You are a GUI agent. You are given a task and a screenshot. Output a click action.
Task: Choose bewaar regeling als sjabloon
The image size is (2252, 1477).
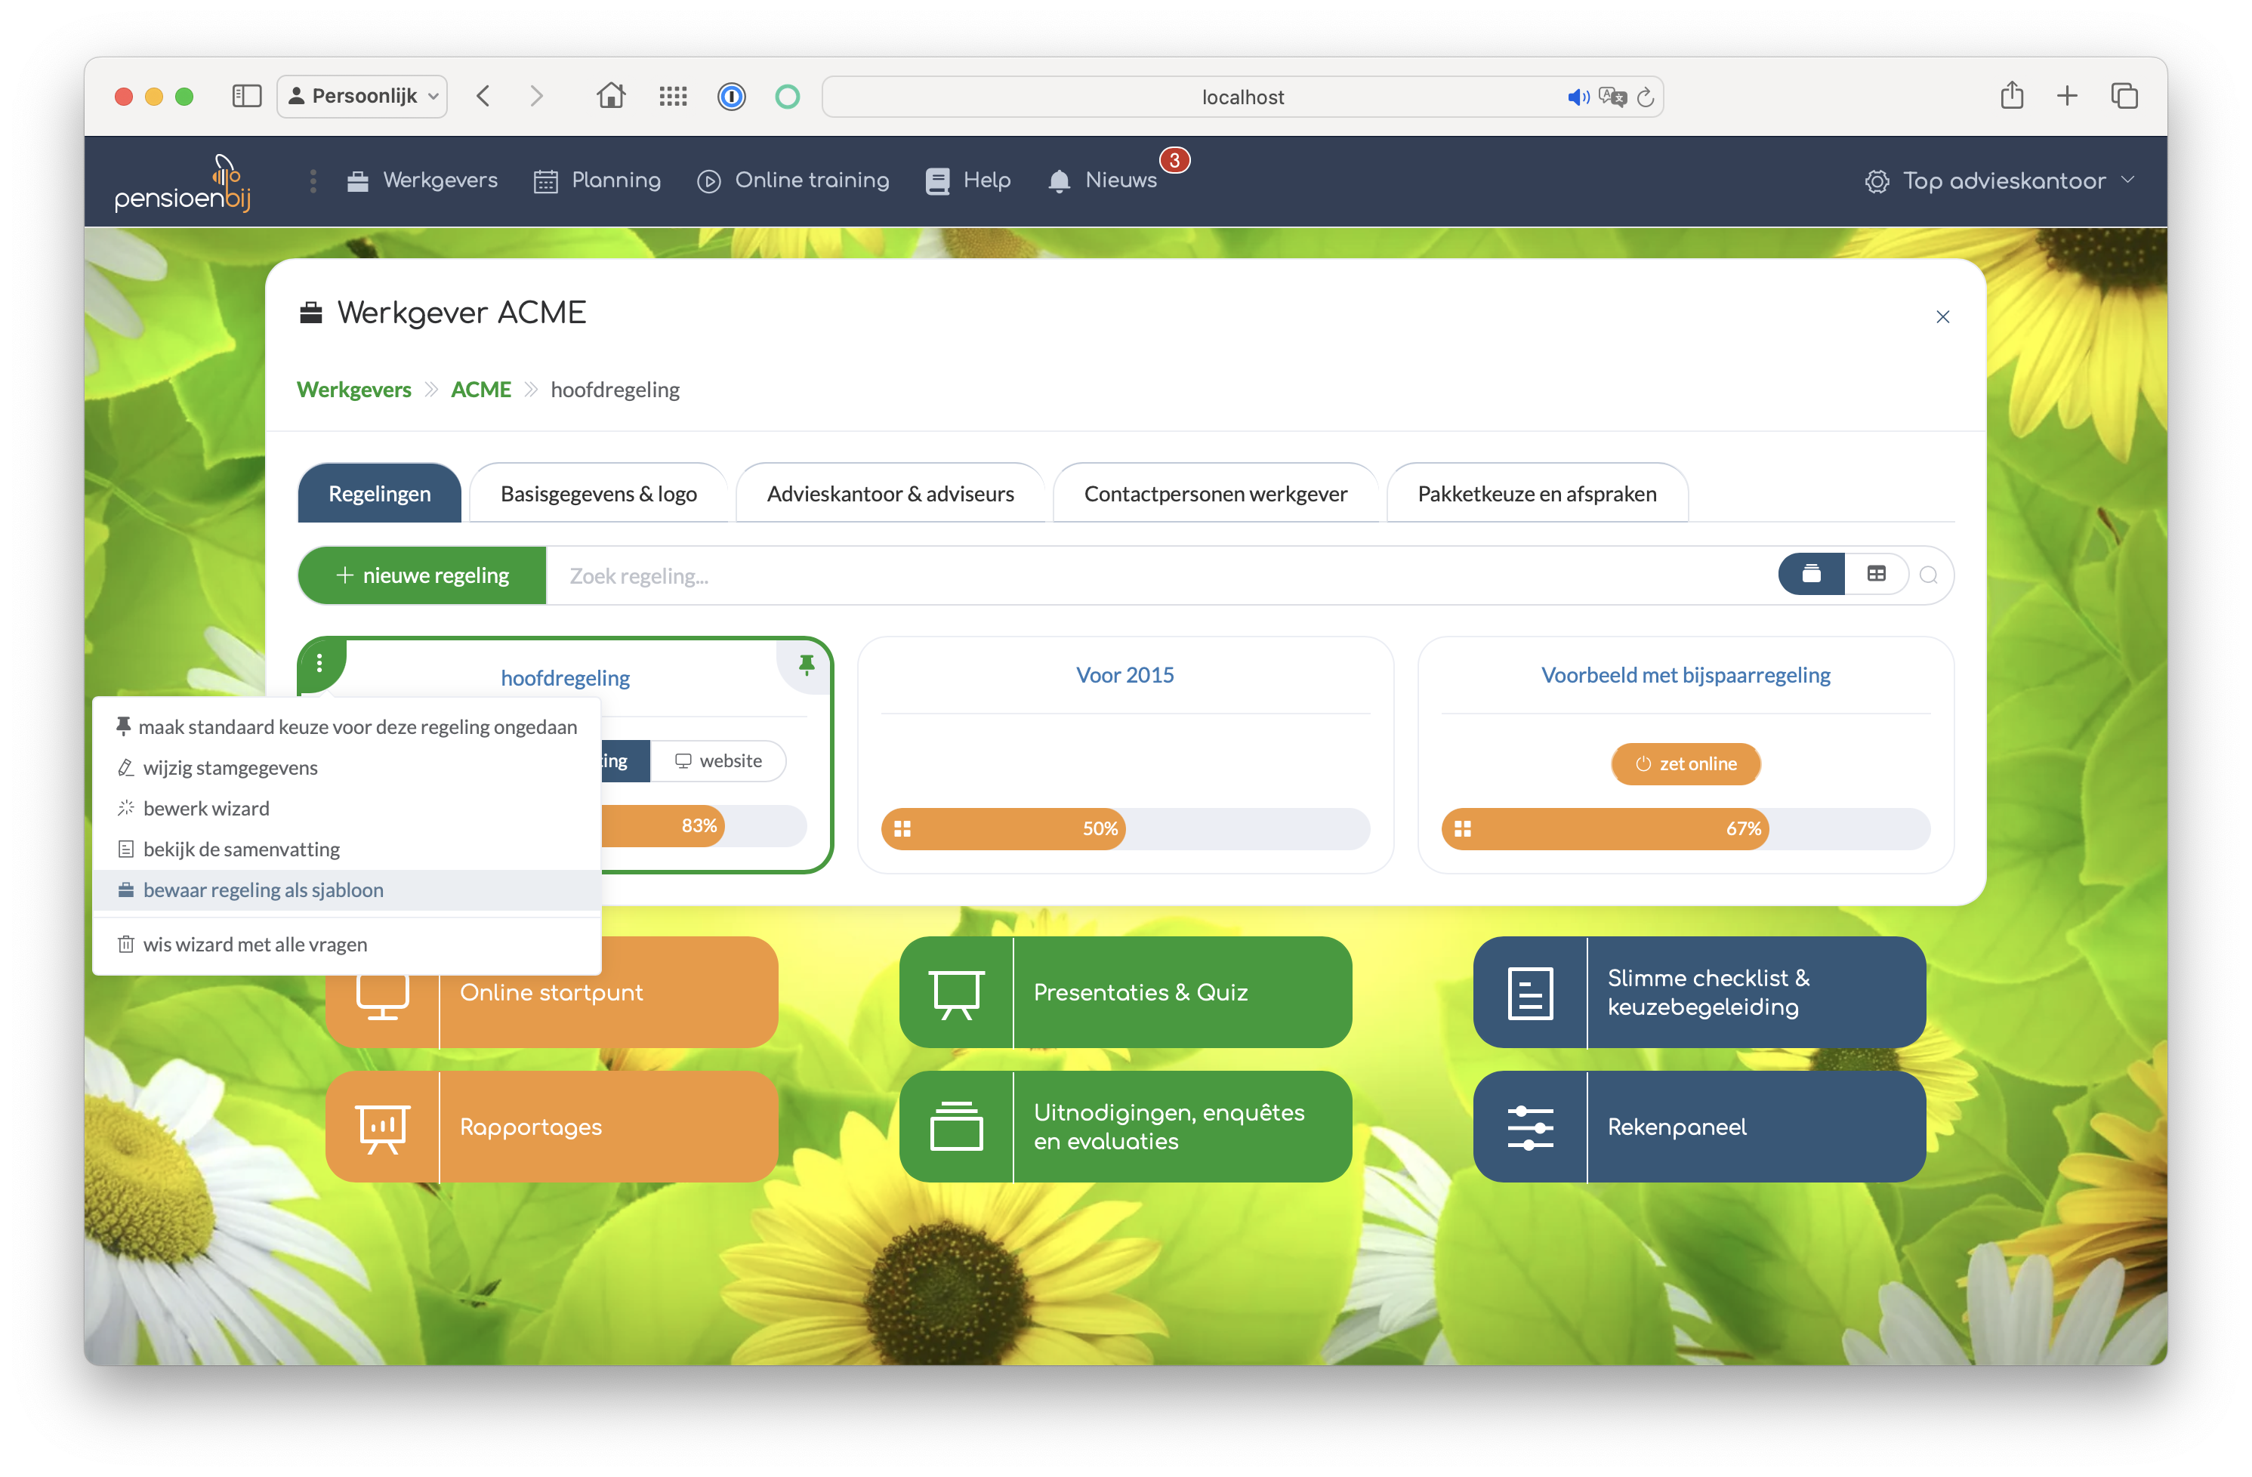pos(347,890)
